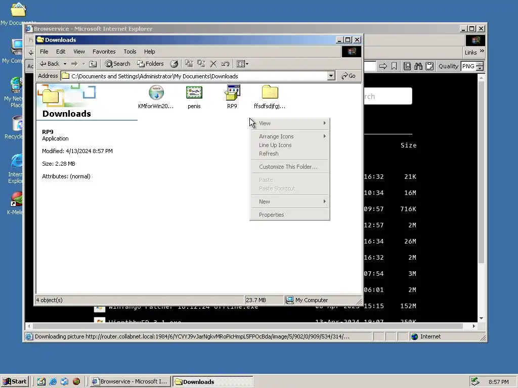Expand the View submenu in the context menu
Screen dimensions: 518x388
coord(290,123)
